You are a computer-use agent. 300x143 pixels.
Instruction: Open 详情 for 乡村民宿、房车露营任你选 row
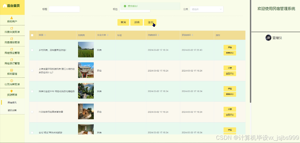(x=230, y=47)
